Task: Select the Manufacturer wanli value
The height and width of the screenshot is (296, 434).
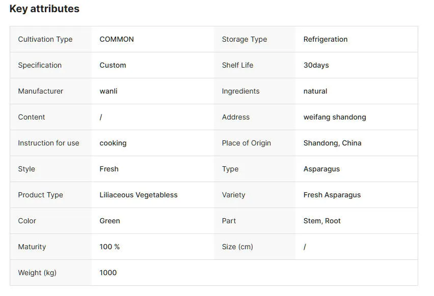Action: (x=108, y=91)
